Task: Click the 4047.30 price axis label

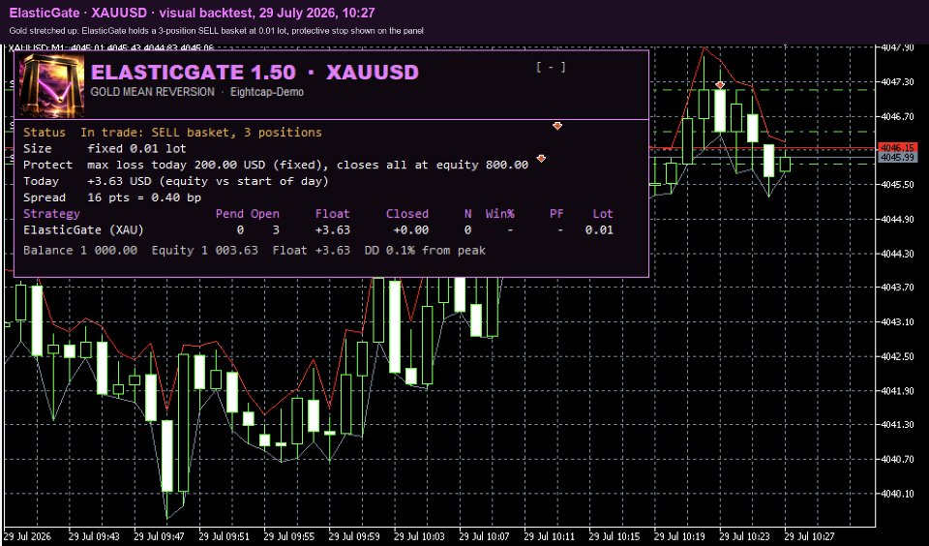Action: 897,81
